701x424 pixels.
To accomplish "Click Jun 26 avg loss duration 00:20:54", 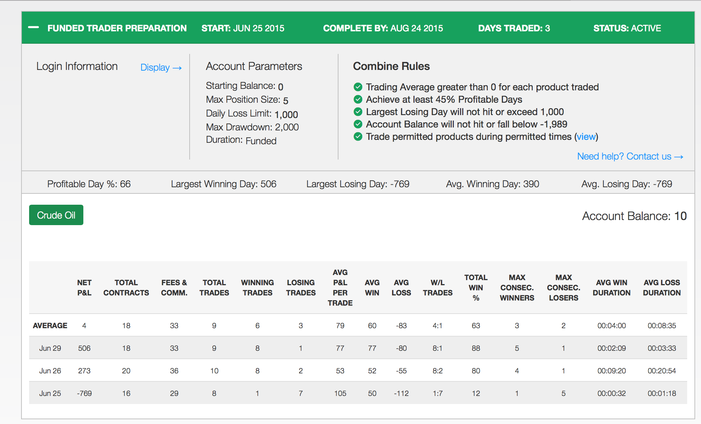I will (x=662, y=371).
